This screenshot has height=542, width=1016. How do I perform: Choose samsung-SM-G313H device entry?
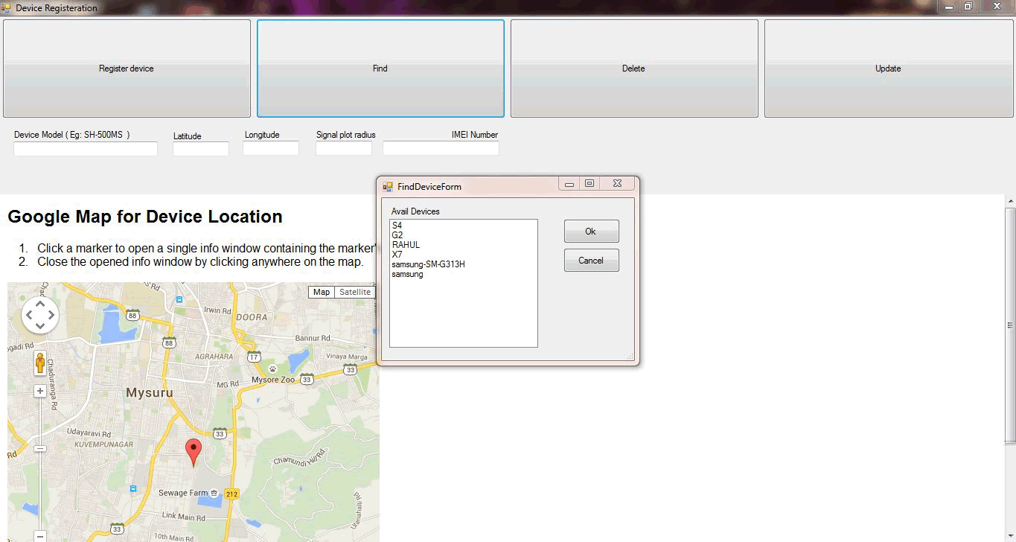[x=428, y=264]
